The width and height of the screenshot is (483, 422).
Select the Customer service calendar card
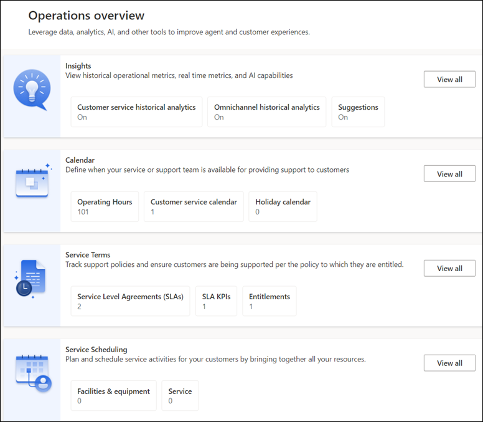coord(194,206)
